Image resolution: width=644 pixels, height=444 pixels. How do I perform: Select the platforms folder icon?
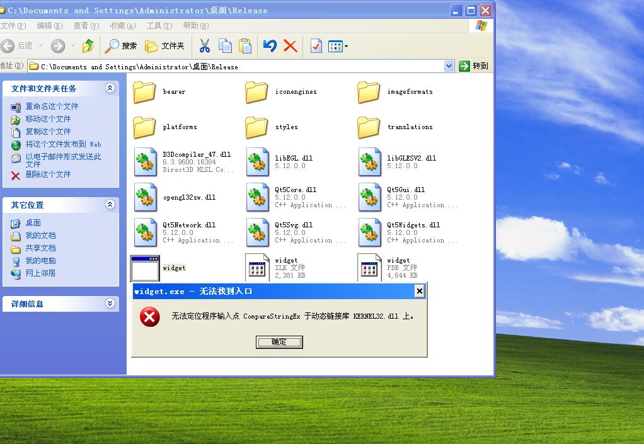[144, 127]
